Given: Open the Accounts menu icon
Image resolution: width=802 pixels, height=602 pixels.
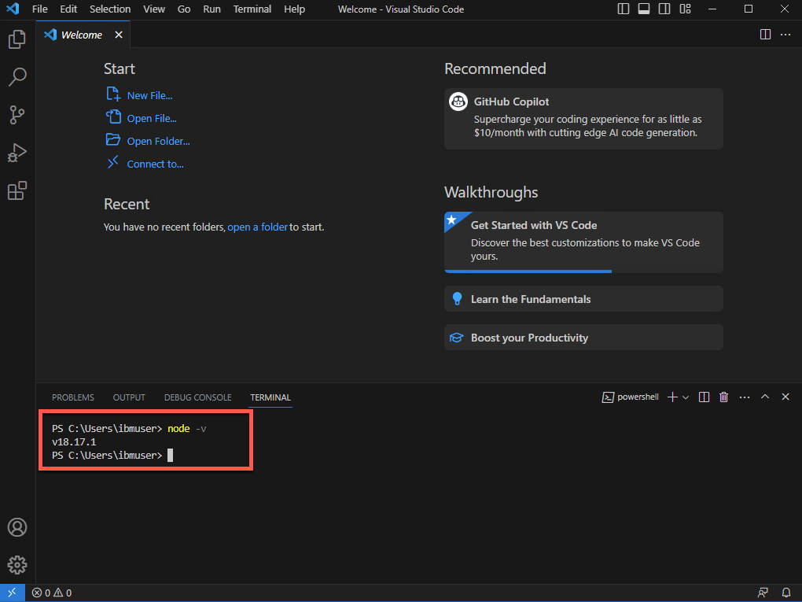Looking at the screenshot, I should 17,527.
